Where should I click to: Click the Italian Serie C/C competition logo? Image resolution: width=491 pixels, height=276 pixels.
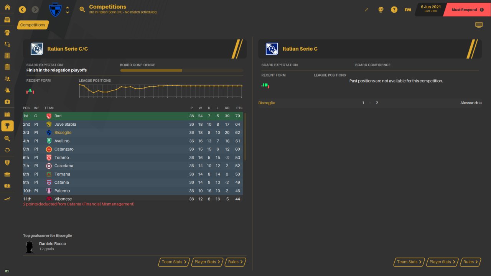point(37,49)
